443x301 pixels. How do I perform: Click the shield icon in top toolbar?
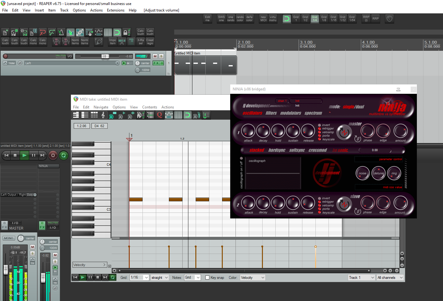point(389,19)
